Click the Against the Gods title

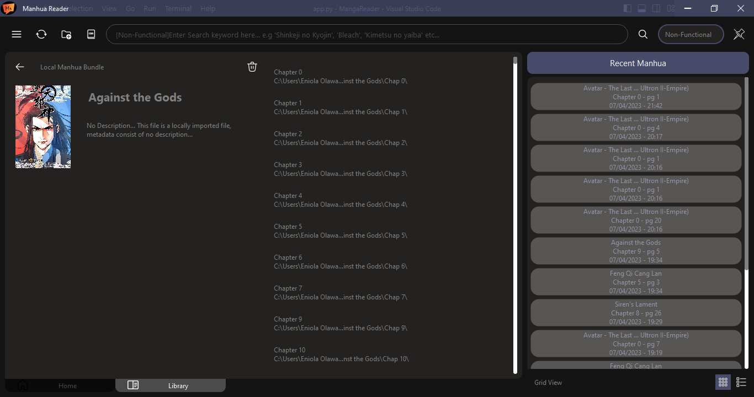point(135,98)
